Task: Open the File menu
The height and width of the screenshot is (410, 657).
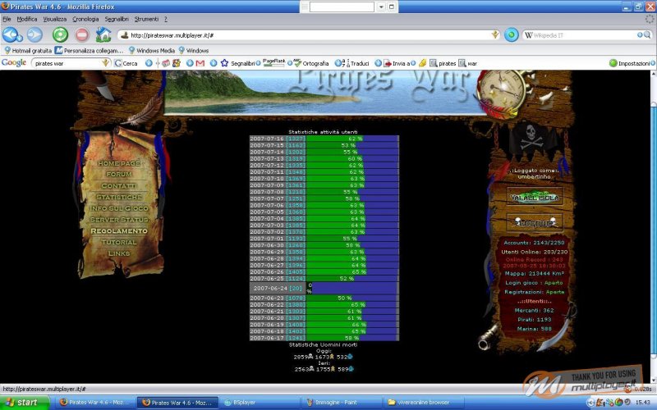Action: point(7,19)
